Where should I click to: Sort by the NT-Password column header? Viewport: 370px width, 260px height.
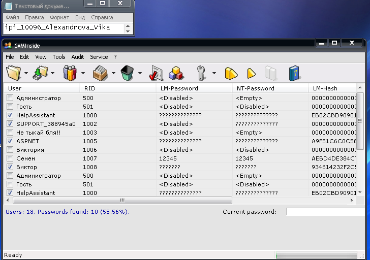click(270, 88)
